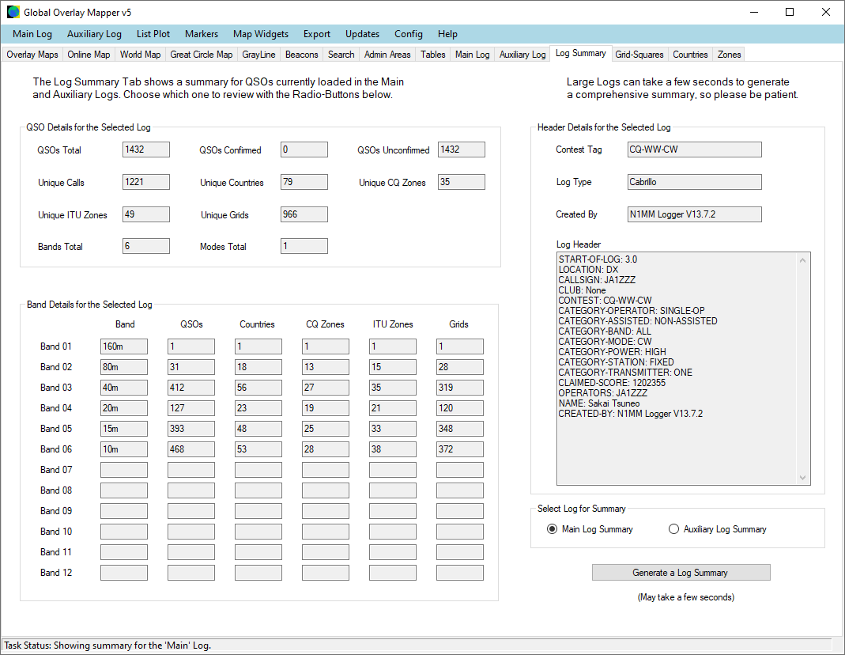The width and height of the screenshot is (845, 655).
Task: Click the Unique Calls field
Action: [x=146, y=182]
